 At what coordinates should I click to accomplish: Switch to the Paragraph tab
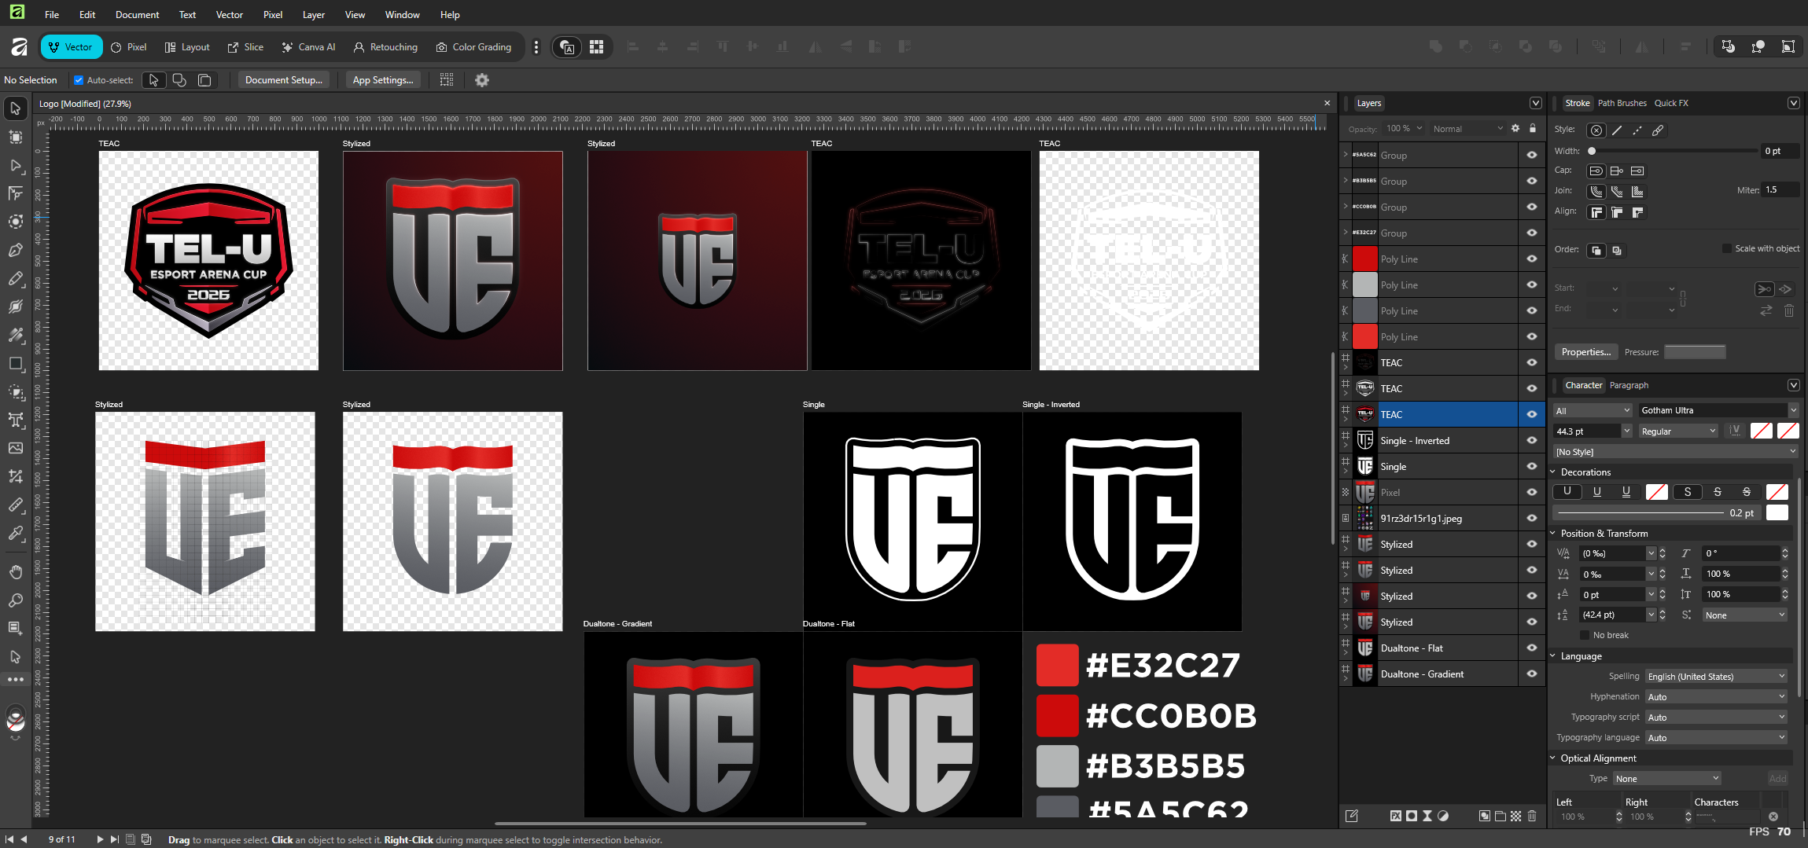pos(1629,385)
